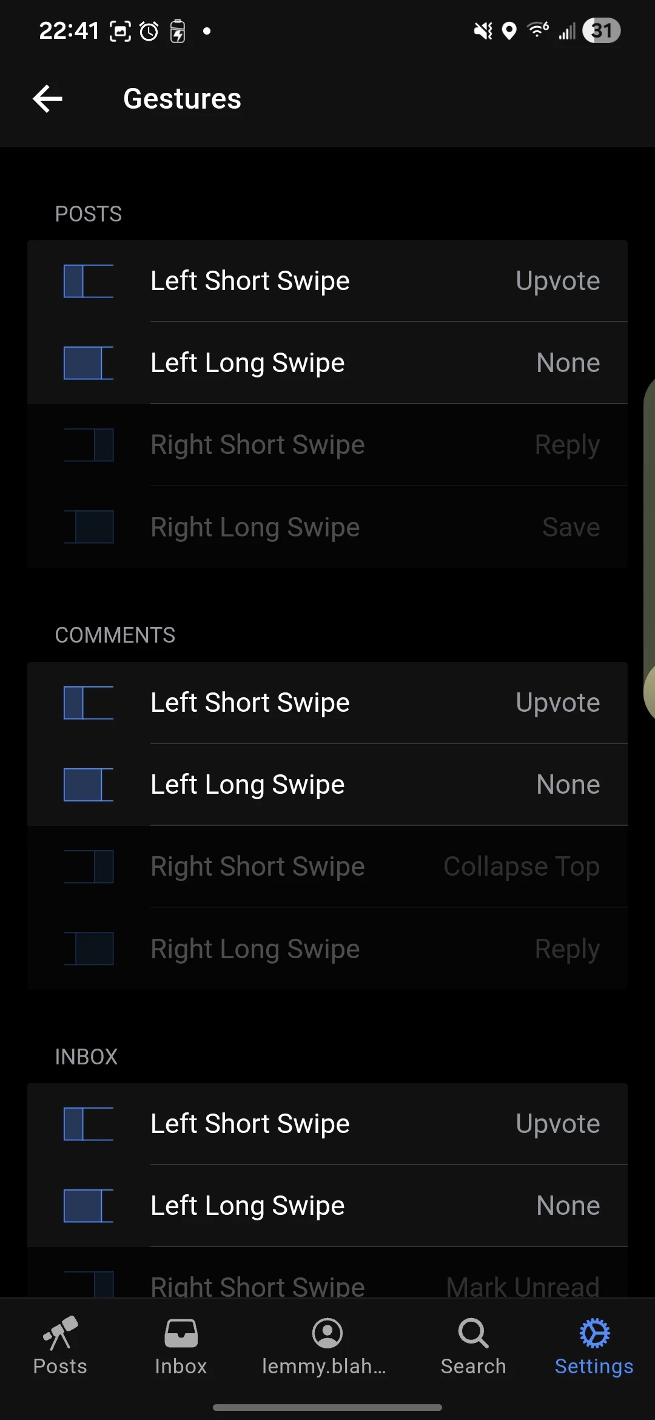This screenshot has height=1420, width=655.
Task: Change Posts Left Long Swipe None value
Action: pyautogui.click(x=568, y=363)
